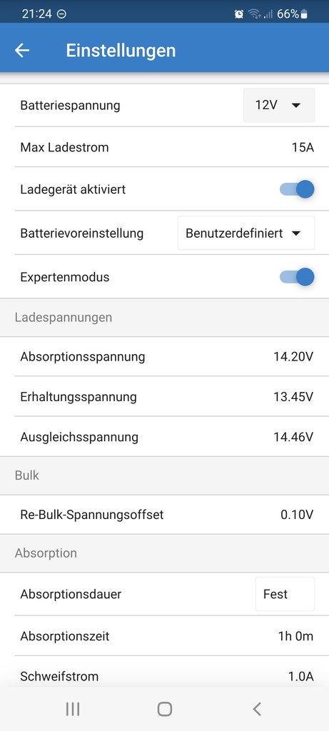
Task: Open the Absorptionsdauer Fest selector
Action: point(285,594)
